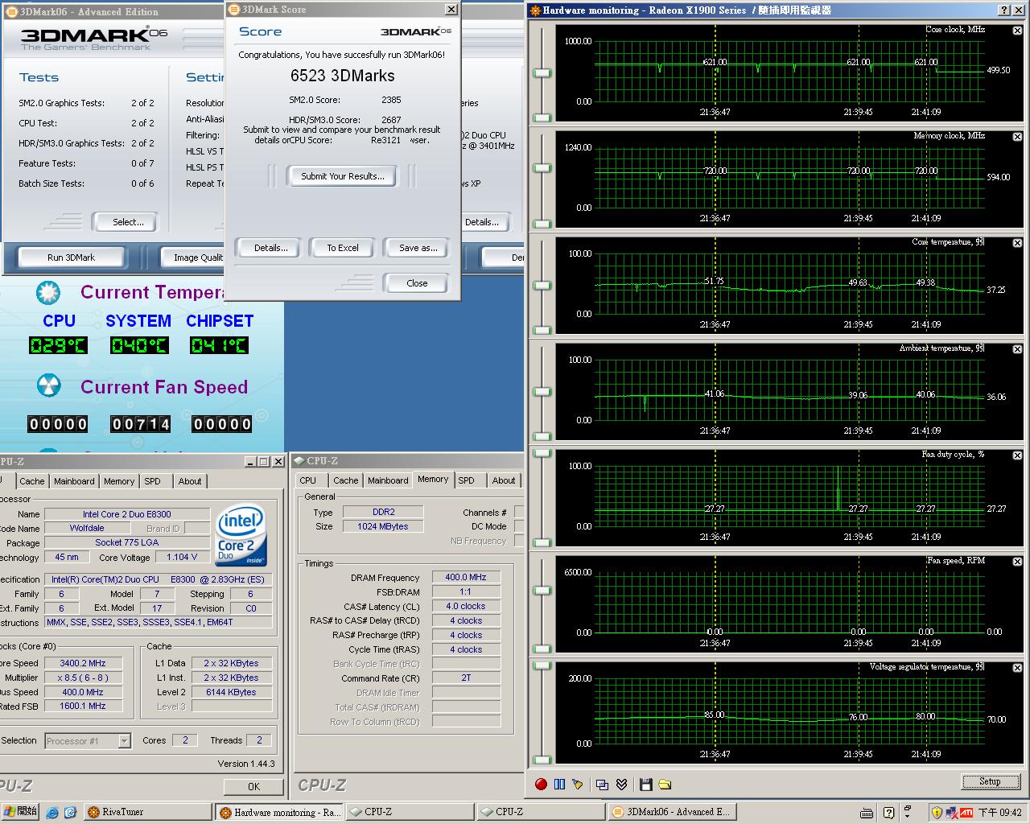Image resolution: width=1030 pixels, height=824 pixels.
Task: Close the Voltage regulator temperature graph panel
Action: click(x=1017, y=668)
